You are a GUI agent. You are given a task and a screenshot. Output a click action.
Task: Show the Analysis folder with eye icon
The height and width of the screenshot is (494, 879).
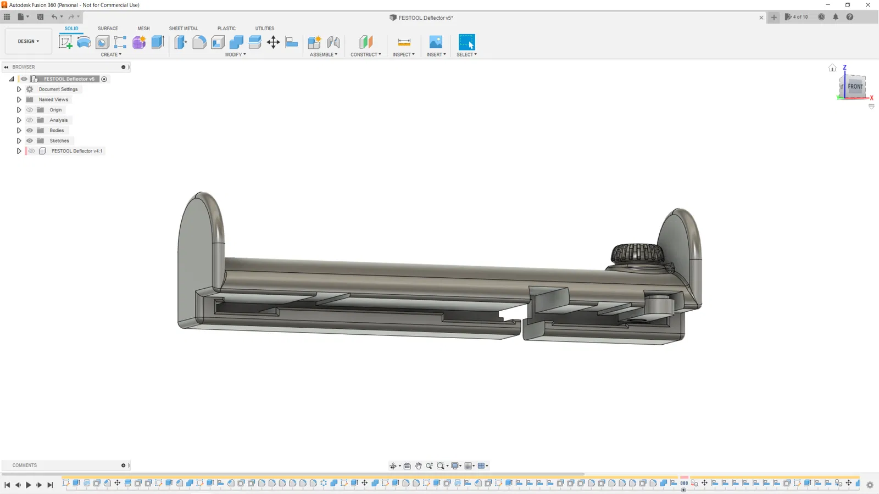click(x=30, y=120)
